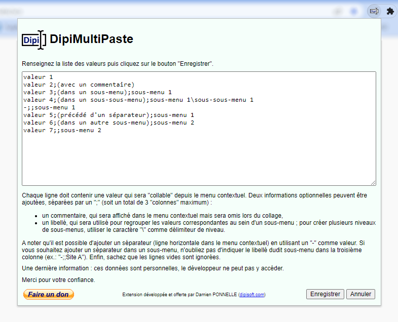Open the browser Extensions puzzle icon
Screen dimensions: 398x322
pos(390,11)
